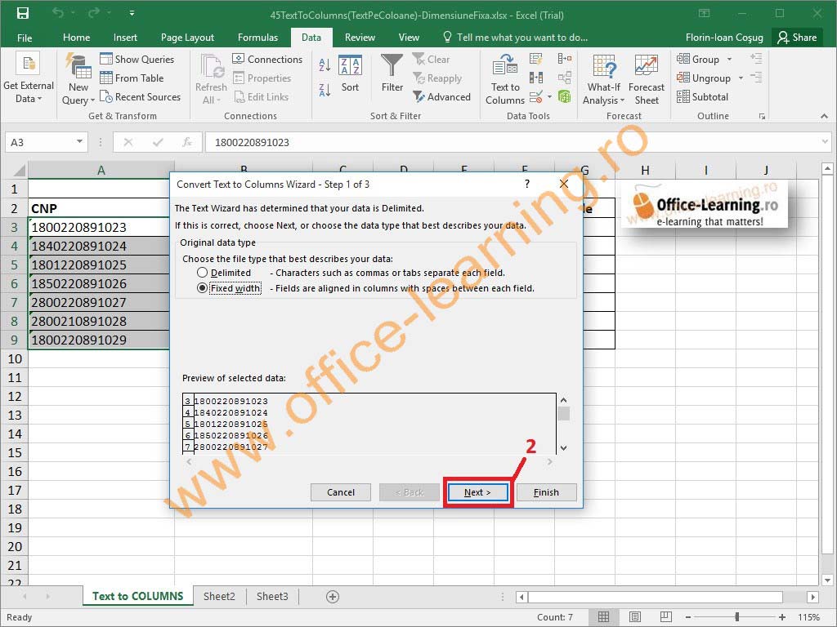Click Forecast Sheet
837x627 pixels.
point(647,78)
